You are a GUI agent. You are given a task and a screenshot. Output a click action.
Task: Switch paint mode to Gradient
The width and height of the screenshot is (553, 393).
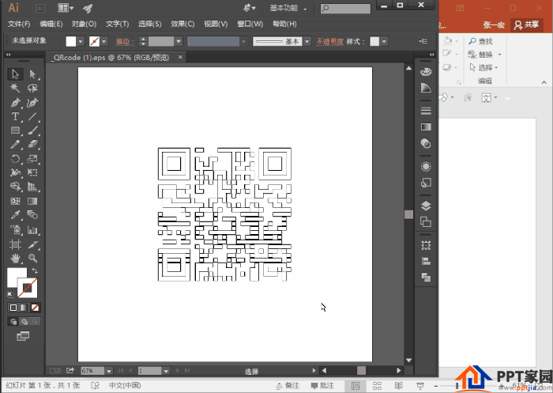pyautogui.click(x=24, y=307)
